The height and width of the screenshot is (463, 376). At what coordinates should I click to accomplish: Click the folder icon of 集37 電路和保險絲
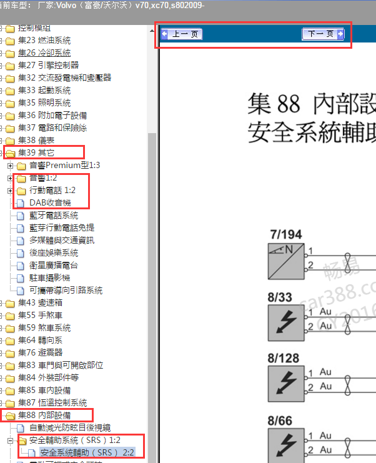click(10, 128)
